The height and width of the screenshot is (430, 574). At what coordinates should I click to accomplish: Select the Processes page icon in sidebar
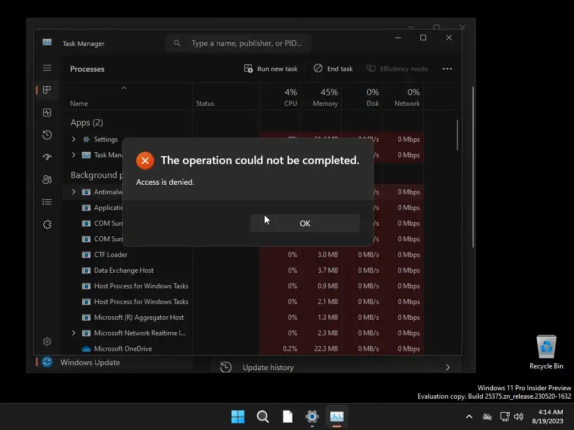click(47, 90)
